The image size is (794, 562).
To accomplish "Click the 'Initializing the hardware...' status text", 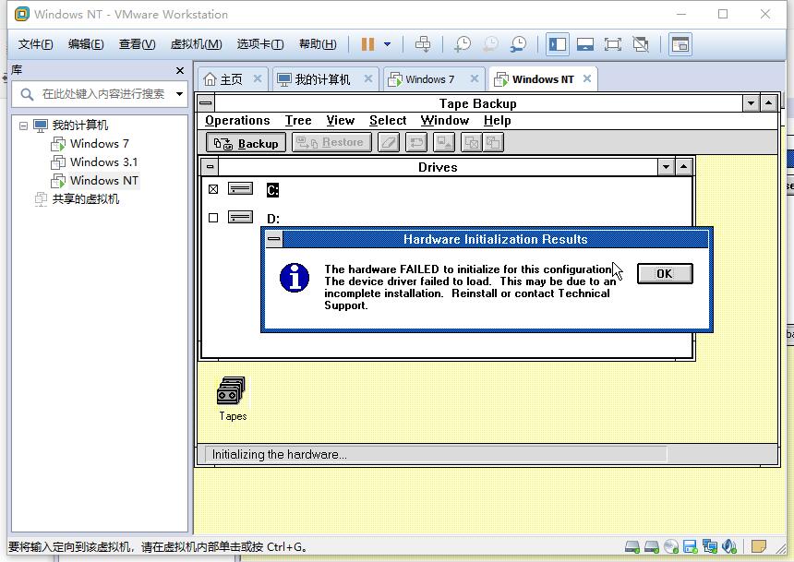I will (x=279, y=454).
